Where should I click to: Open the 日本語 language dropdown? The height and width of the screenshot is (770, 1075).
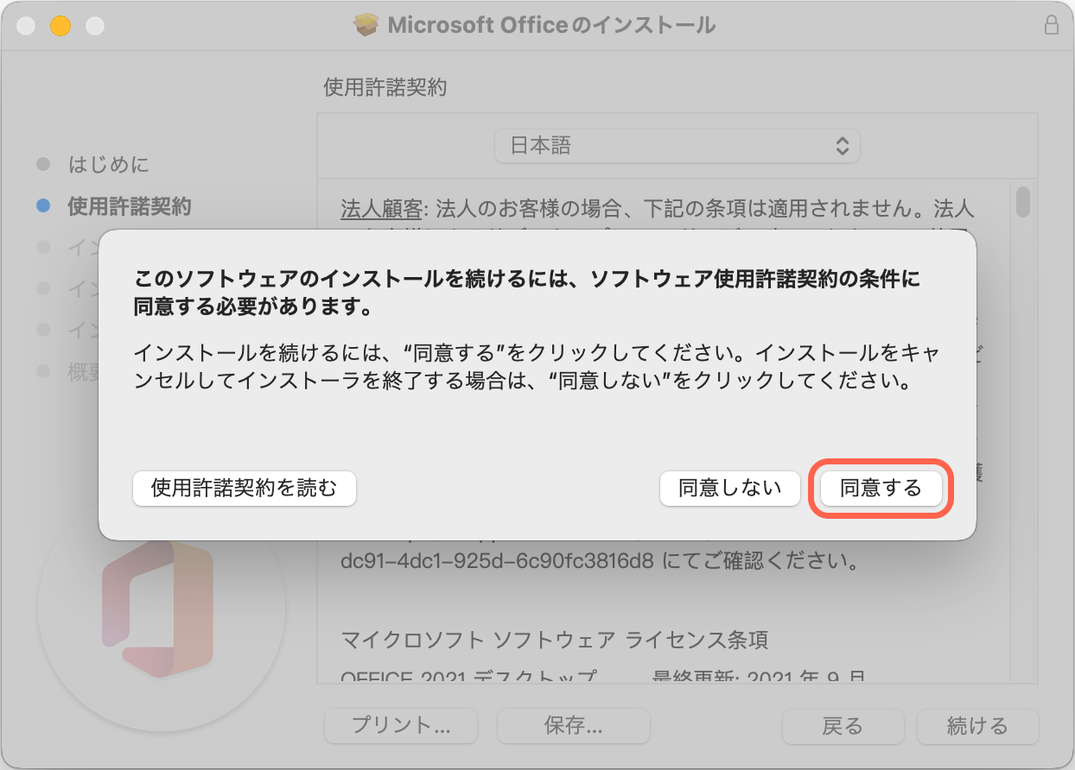[x=677, y=146]
